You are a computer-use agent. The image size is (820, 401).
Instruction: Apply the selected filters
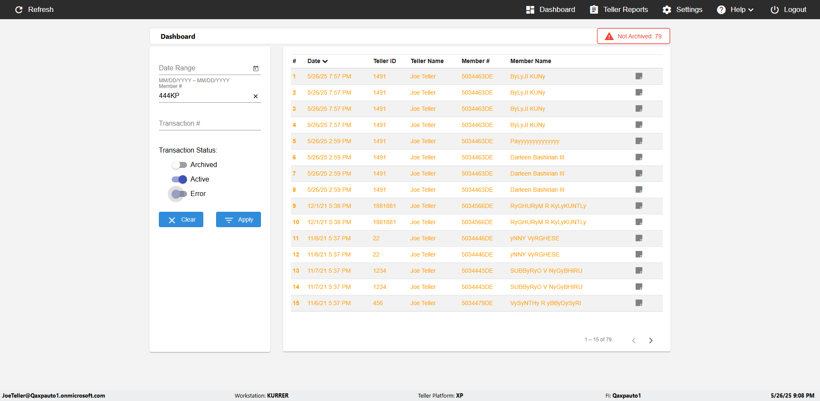click(238, 219)
